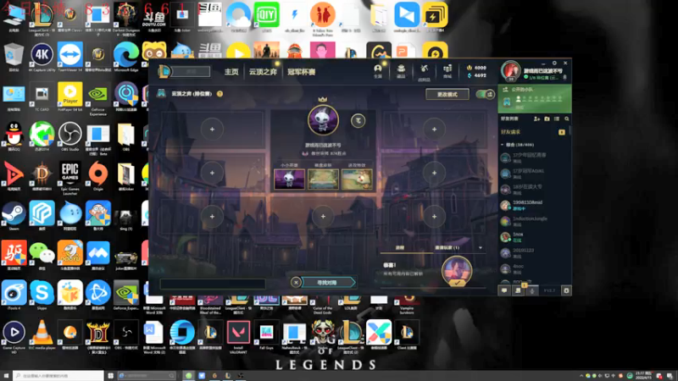678x381 pixels.
Task: Open the Skype desktop icon
Action: (42, 295)
